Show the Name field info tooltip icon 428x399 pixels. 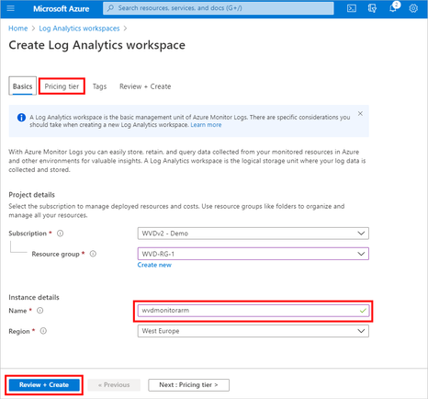pyautogui.click(x=40, y=311)
